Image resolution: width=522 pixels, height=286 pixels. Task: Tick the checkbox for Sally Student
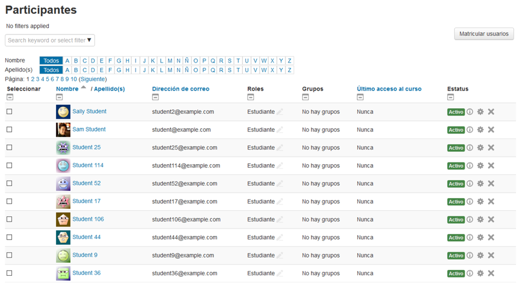(9, 112)
